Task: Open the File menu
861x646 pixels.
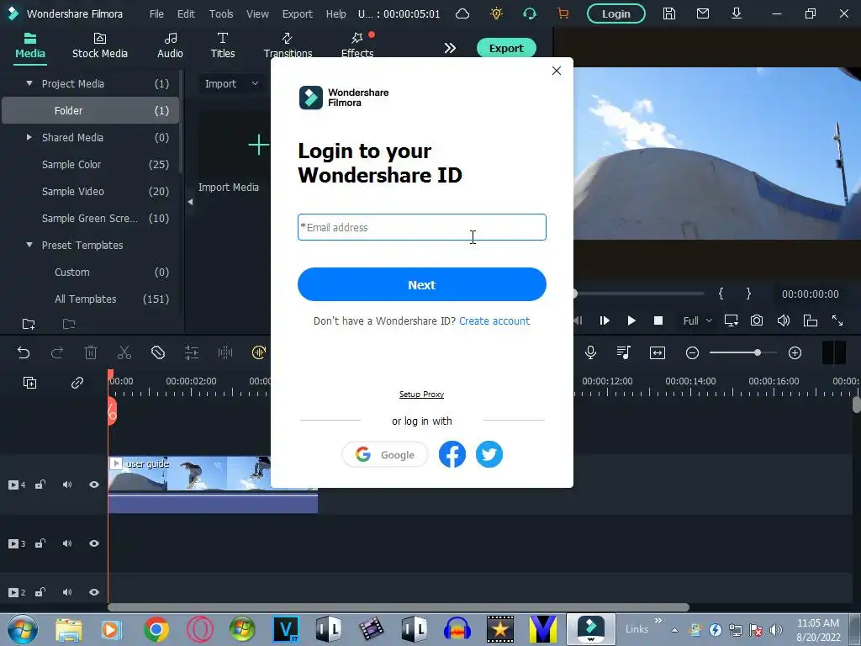Action: coord(156,13)
